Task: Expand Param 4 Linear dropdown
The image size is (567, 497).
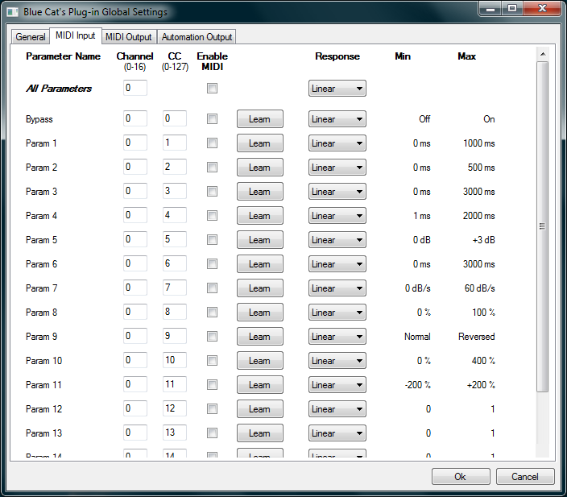Action: [x=337, y=216]
